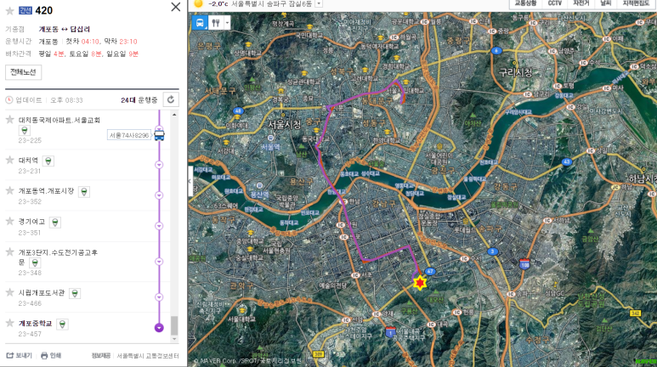Image resolution: width=657 pixels, height=367 pixels.
Task: Click the 24대 운행중 status text
Action: pyautogui.click(x=139, y=100)
